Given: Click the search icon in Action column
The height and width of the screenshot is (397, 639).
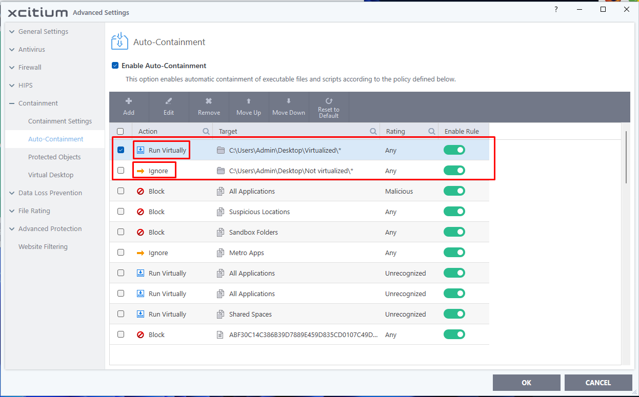Looking at the screenshot, I should (x=206, y=132).
